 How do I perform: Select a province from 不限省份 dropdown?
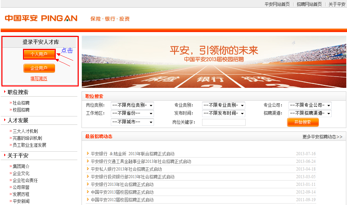point(132,113)
